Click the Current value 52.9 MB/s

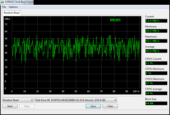pyautogui.click(x=156, y=21)
